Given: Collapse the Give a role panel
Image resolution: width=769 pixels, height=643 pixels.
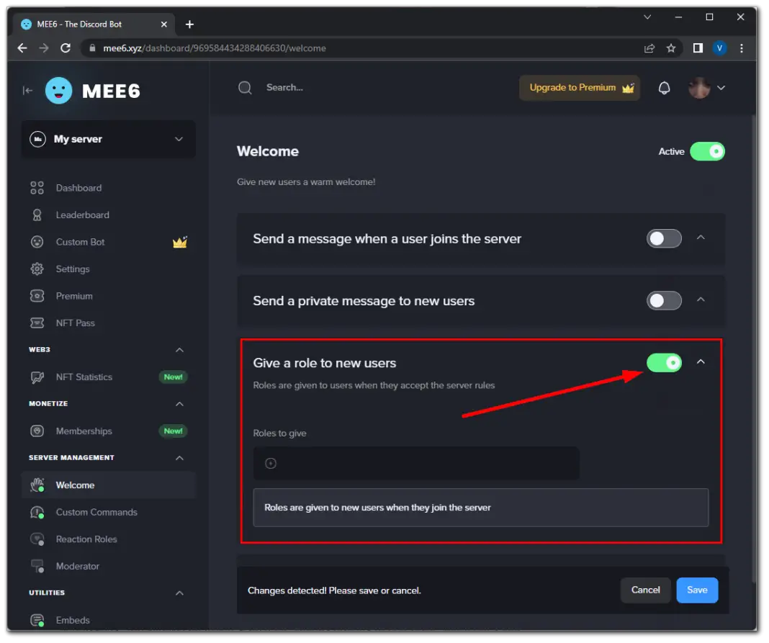Looking at the screenshot, I should 701,363.
